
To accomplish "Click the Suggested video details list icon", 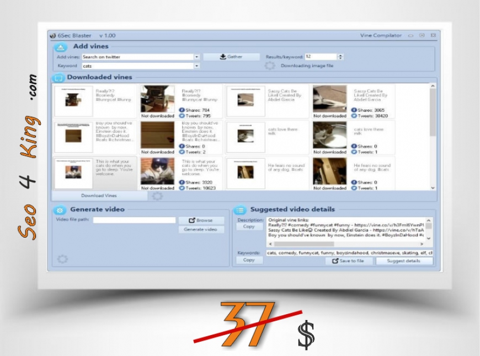I will tap(240, 210).
